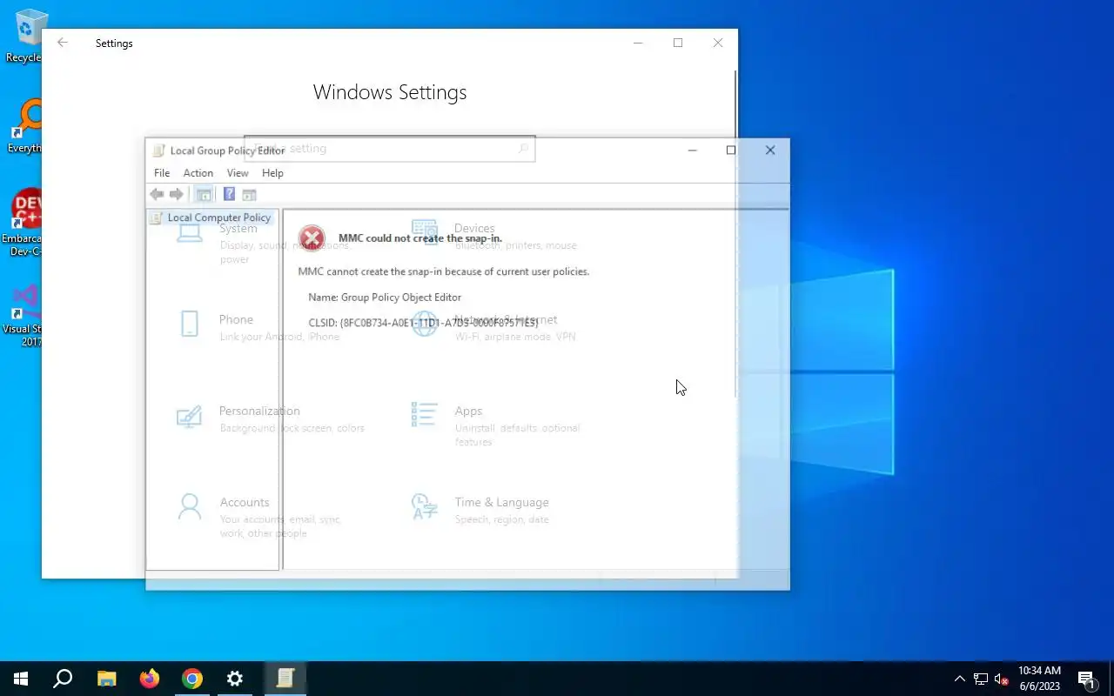Click the blue Help question mark toolbar icon
Screen dimensions: 1114x696
pos(229,194)
